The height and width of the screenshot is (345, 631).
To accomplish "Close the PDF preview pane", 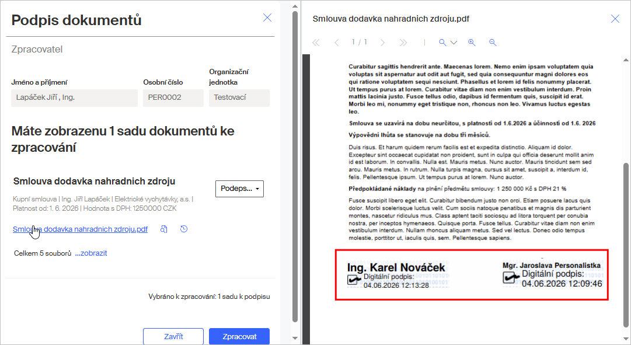I will pos(615,19).
